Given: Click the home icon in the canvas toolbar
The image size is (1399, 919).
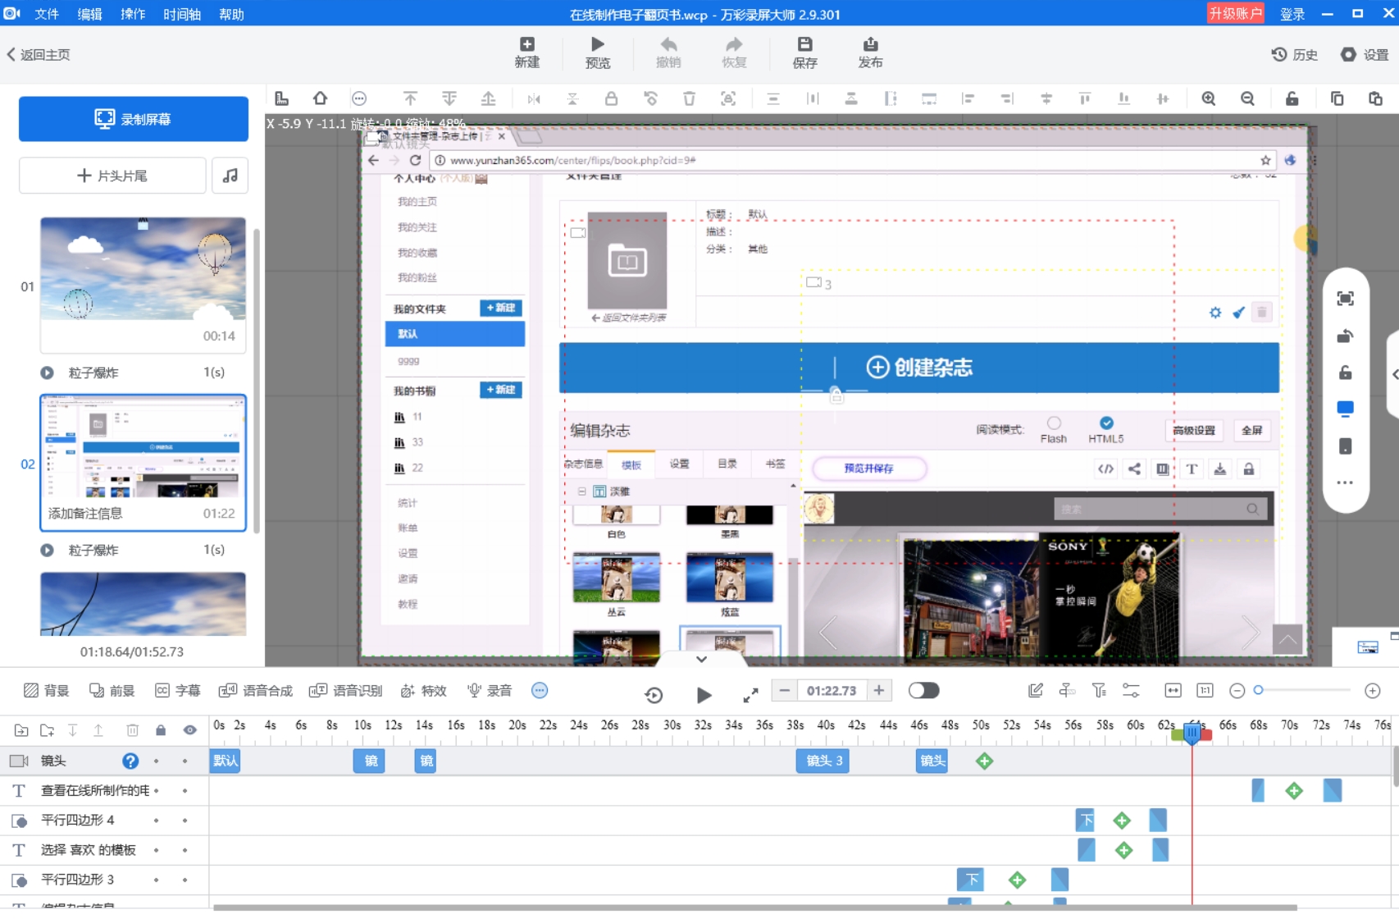Looking at the screenshot, I should click(321, 98).
